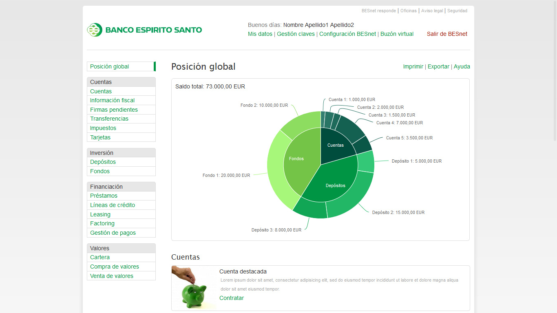557x313 pixels.
Task: Open Cuentas item under Cuentas header
Action: (121, 91)
